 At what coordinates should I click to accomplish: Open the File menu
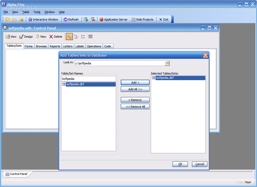click(x=6, y=12)
